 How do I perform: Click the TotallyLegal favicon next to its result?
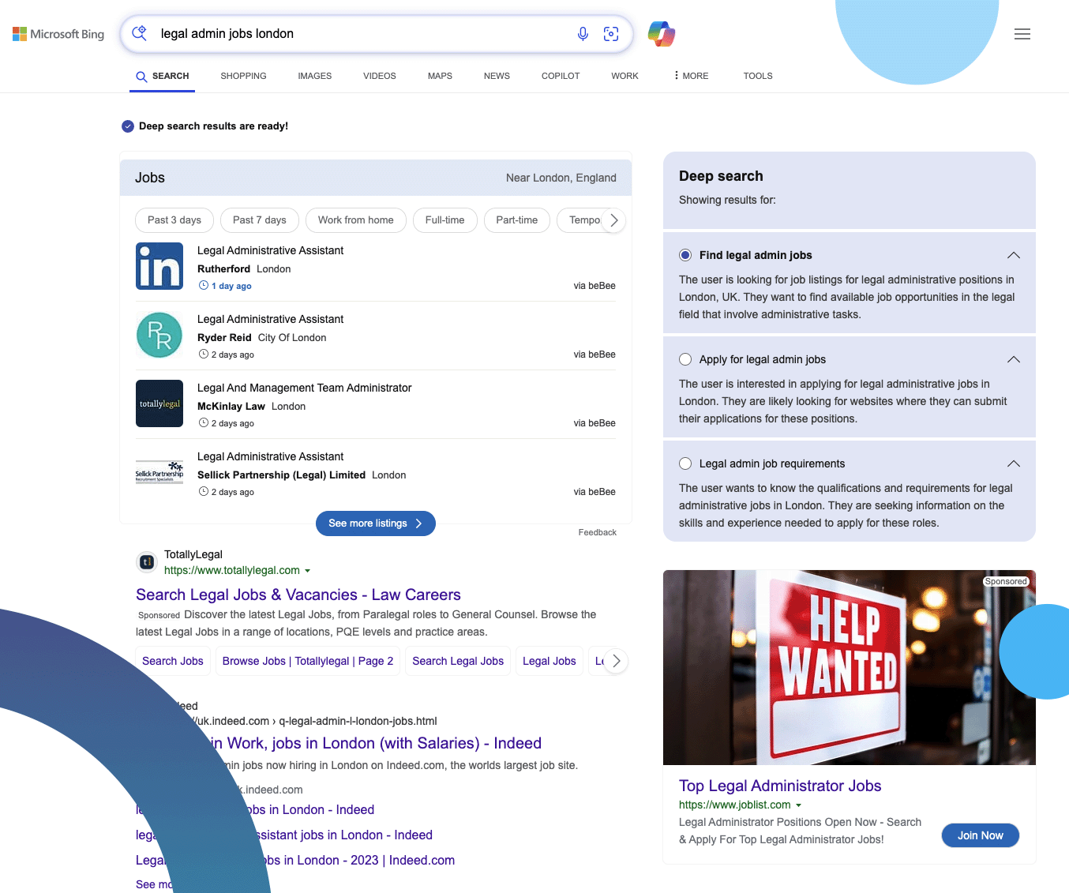[146, 561]
